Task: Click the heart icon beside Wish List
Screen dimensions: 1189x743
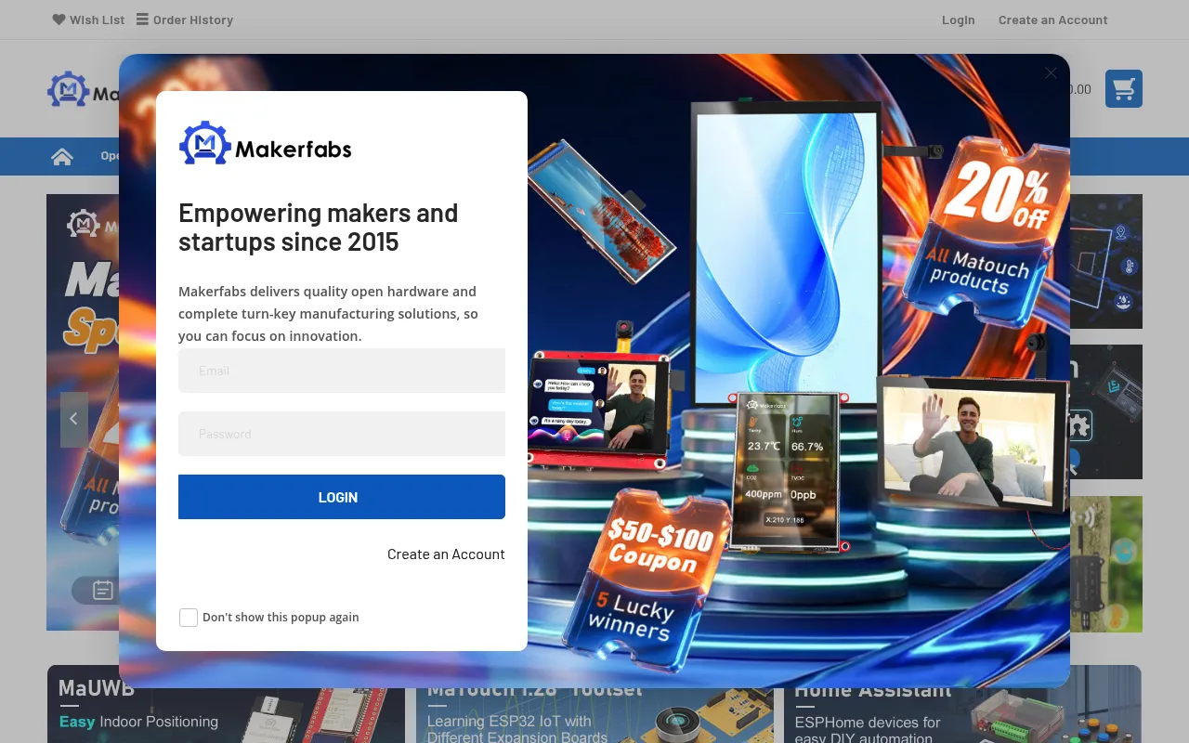Action: (x=59, y=20)
